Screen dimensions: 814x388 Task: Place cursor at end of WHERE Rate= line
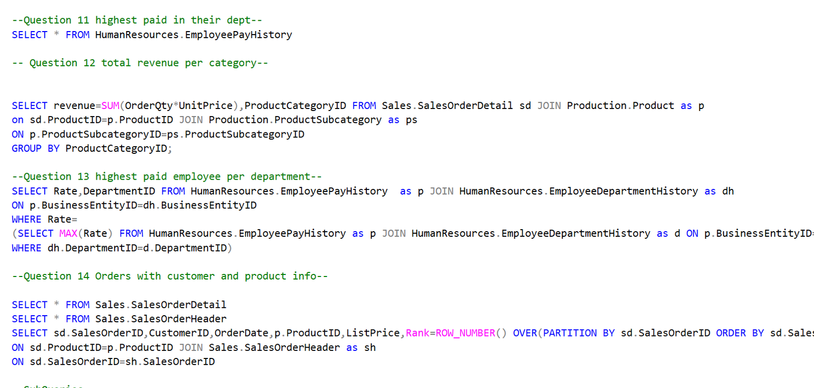pyautogui.click(x=78, y=219)
